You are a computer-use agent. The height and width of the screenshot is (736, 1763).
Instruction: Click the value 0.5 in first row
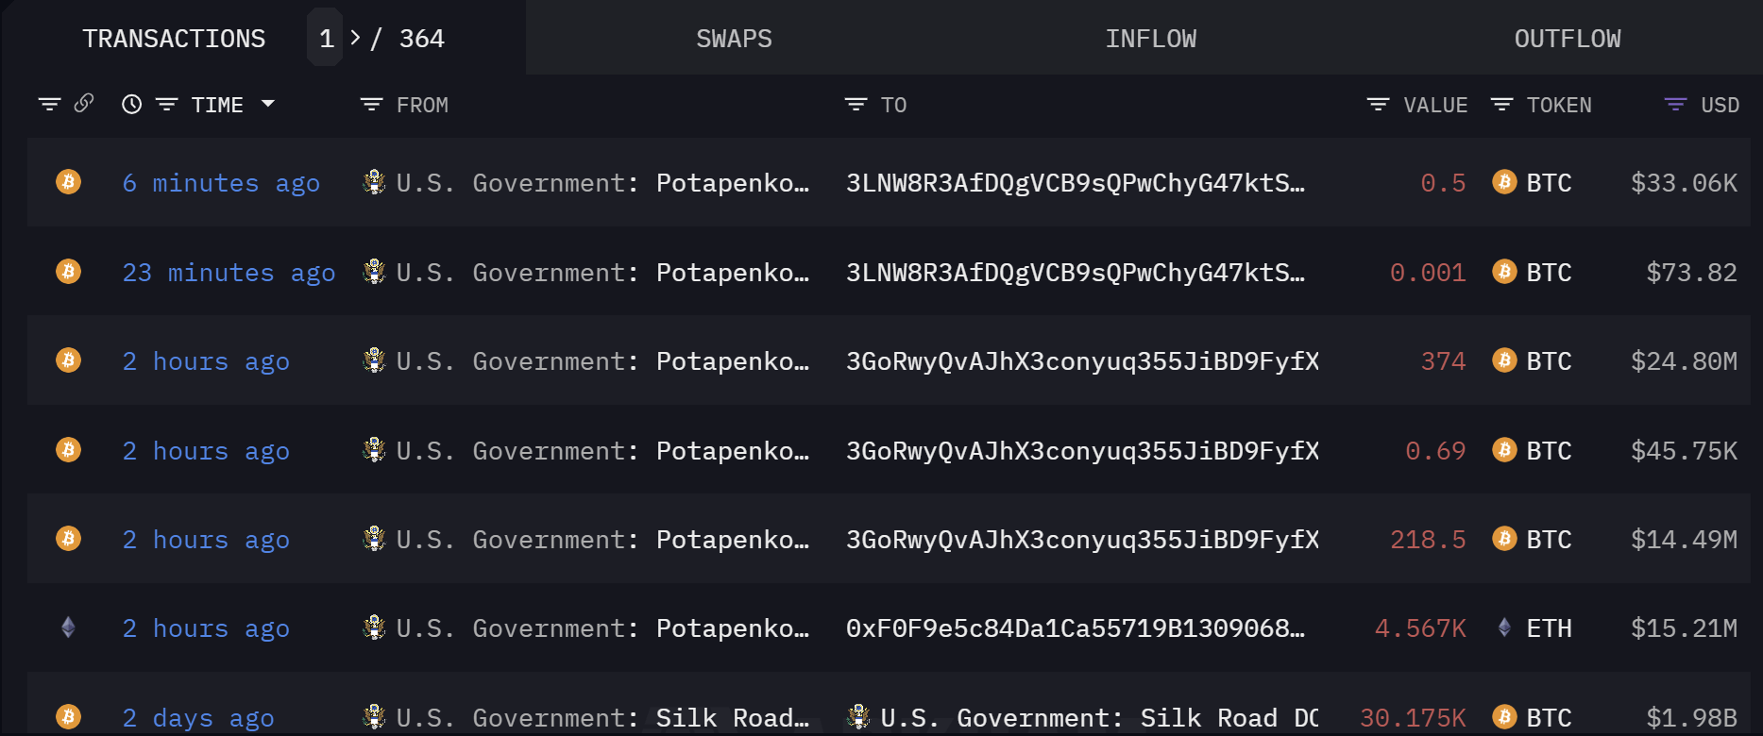pos(1443,182)
